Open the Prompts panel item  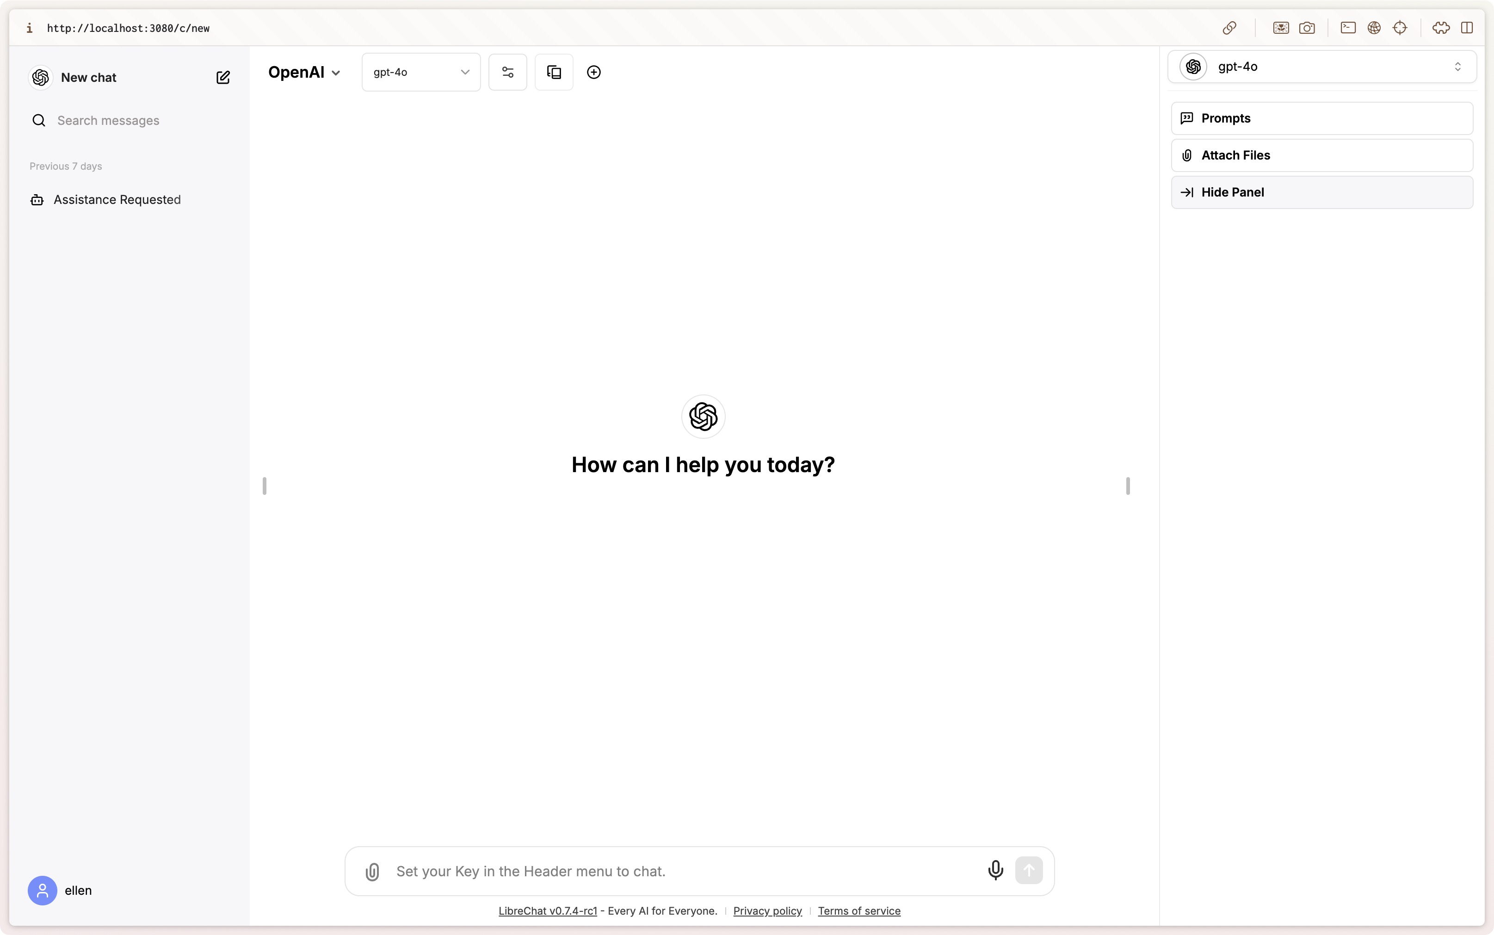tap(1322, 118)
